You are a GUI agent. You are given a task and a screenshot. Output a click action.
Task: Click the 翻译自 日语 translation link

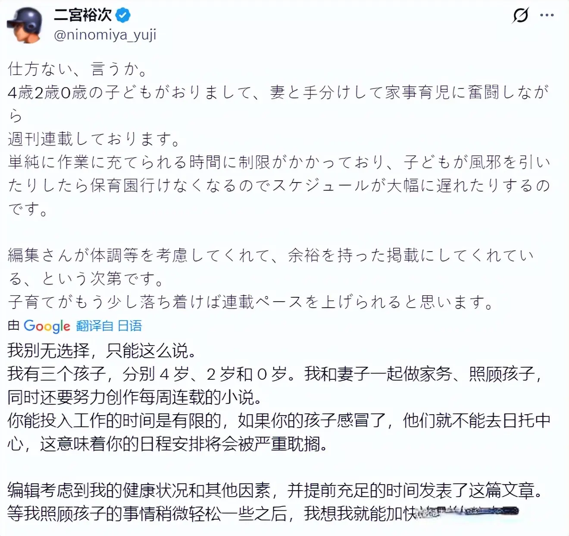pos(109,326)
